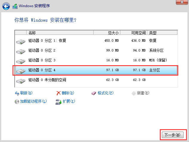Image resolution: width=189 pixels, height=142 pixels.
Task: Proceed with 下一步(N) button
Action: pos(173,135)
